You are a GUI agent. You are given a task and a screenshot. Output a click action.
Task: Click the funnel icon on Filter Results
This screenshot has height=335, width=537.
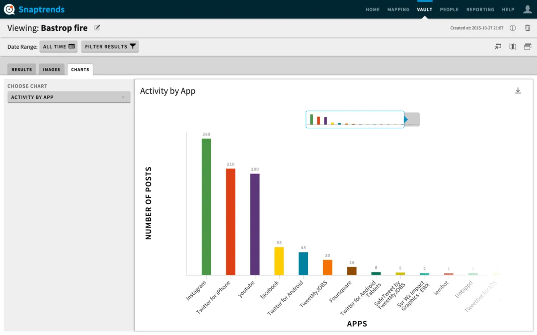pos(131,46)
